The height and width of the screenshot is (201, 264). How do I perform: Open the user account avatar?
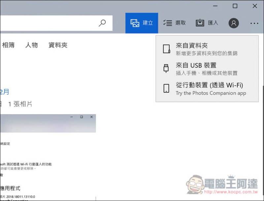coord(234,23)
